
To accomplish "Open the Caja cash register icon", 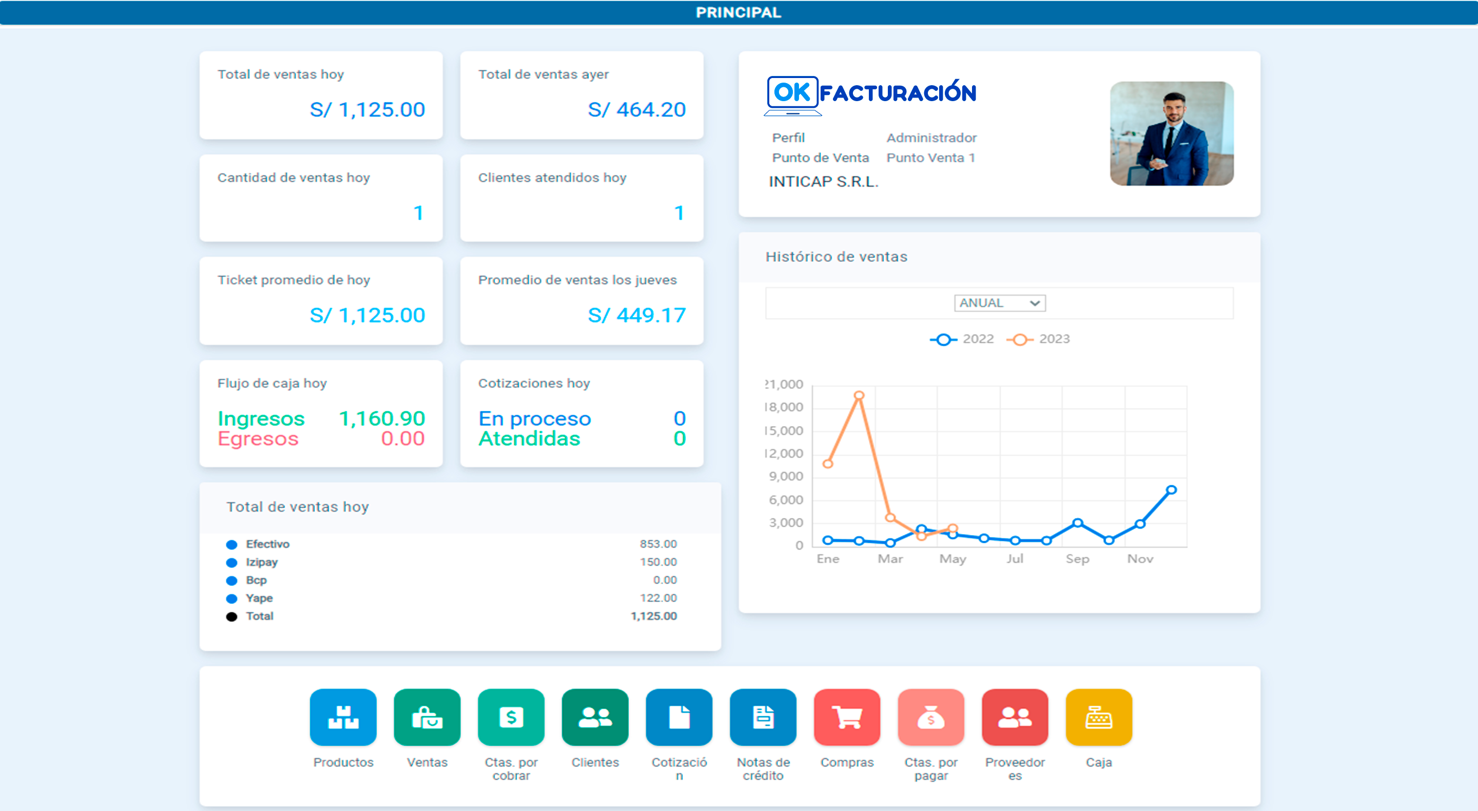I will pyautogui.click(x=1098, y=717).
